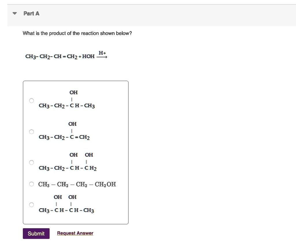The height and width of the screenshot is (247, 296).
Task: Click the H+ catalyst label above arrow
Action: (x=102, y=53)
